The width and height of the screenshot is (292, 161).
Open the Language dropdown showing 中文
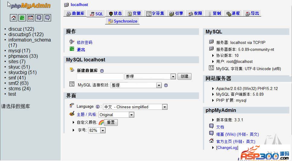[x=135, y=107]
